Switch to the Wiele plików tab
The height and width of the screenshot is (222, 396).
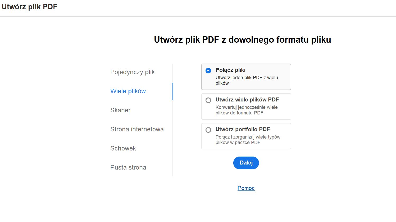click(128, 91)
